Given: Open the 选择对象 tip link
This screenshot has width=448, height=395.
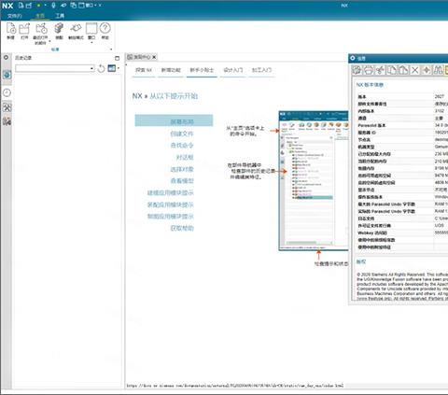Looking at the screenshot, I should pyautogui.click(x=182, y=169).
